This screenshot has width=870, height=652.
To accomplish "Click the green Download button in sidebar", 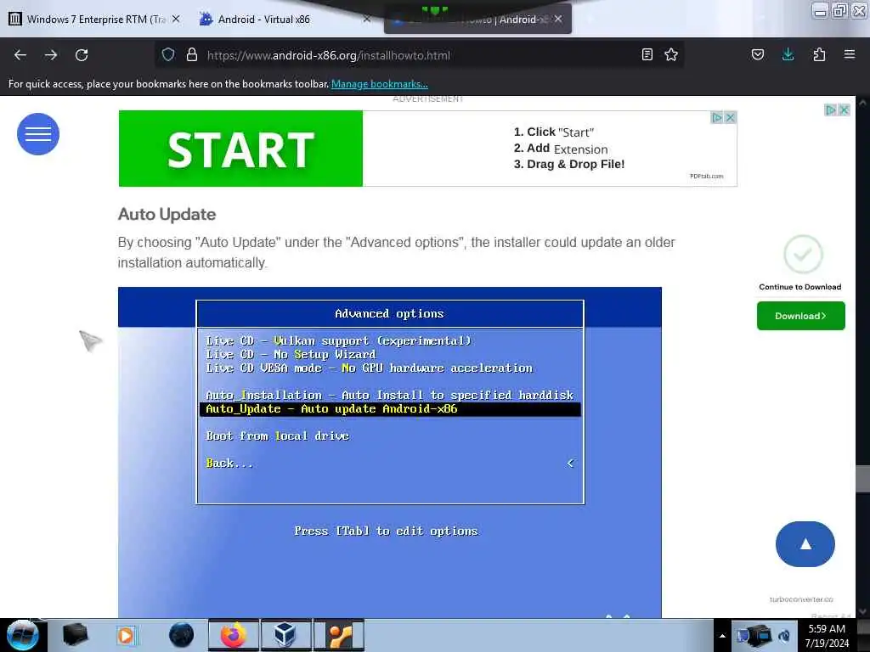I will pos(800,316).
